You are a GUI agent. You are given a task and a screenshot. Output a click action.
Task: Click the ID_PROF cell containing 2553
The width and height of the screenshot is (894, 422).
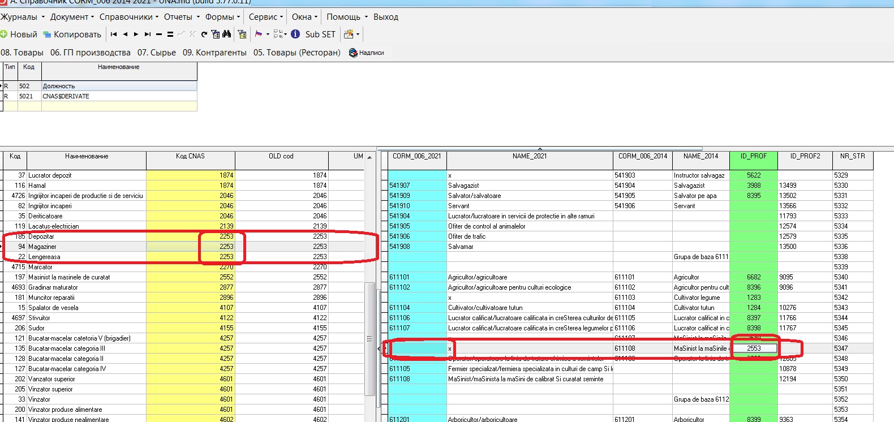coord(754,348)
